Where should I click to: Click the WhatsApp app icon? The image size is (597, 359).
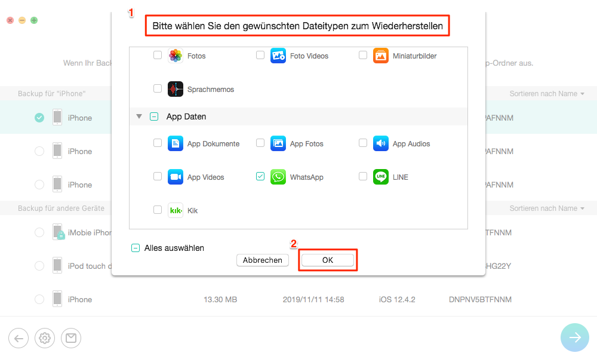(278, 177)
